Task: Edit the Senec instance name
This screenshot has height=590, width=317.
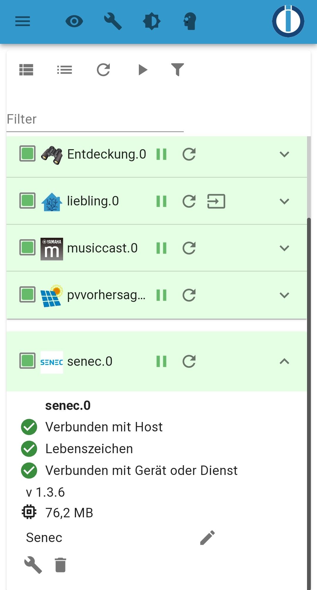Action: click(x=208, y=538)
